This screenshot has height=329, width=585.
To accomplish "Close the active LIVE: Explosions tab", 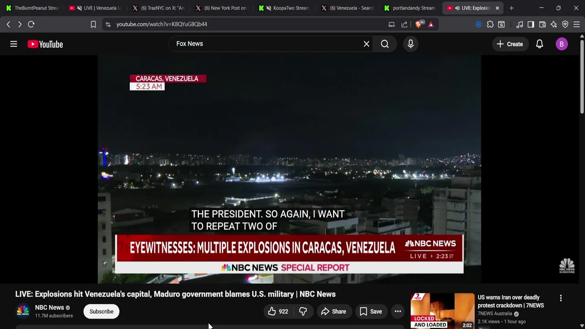I will pos(497,8).
